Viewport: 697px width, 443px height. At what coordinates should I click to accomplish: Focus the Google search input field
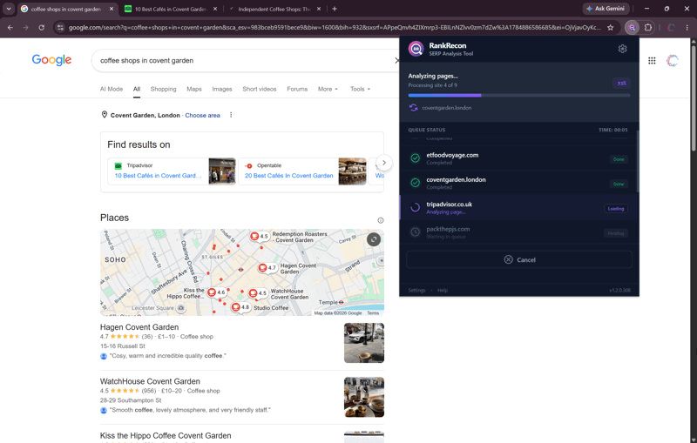tap(244, 60)
